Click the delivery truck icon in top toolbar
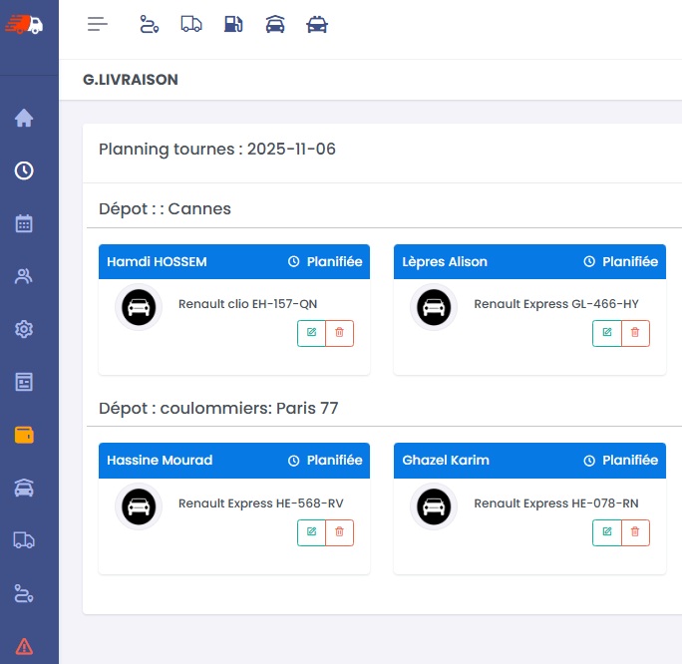682x664 pixels. 191,25
